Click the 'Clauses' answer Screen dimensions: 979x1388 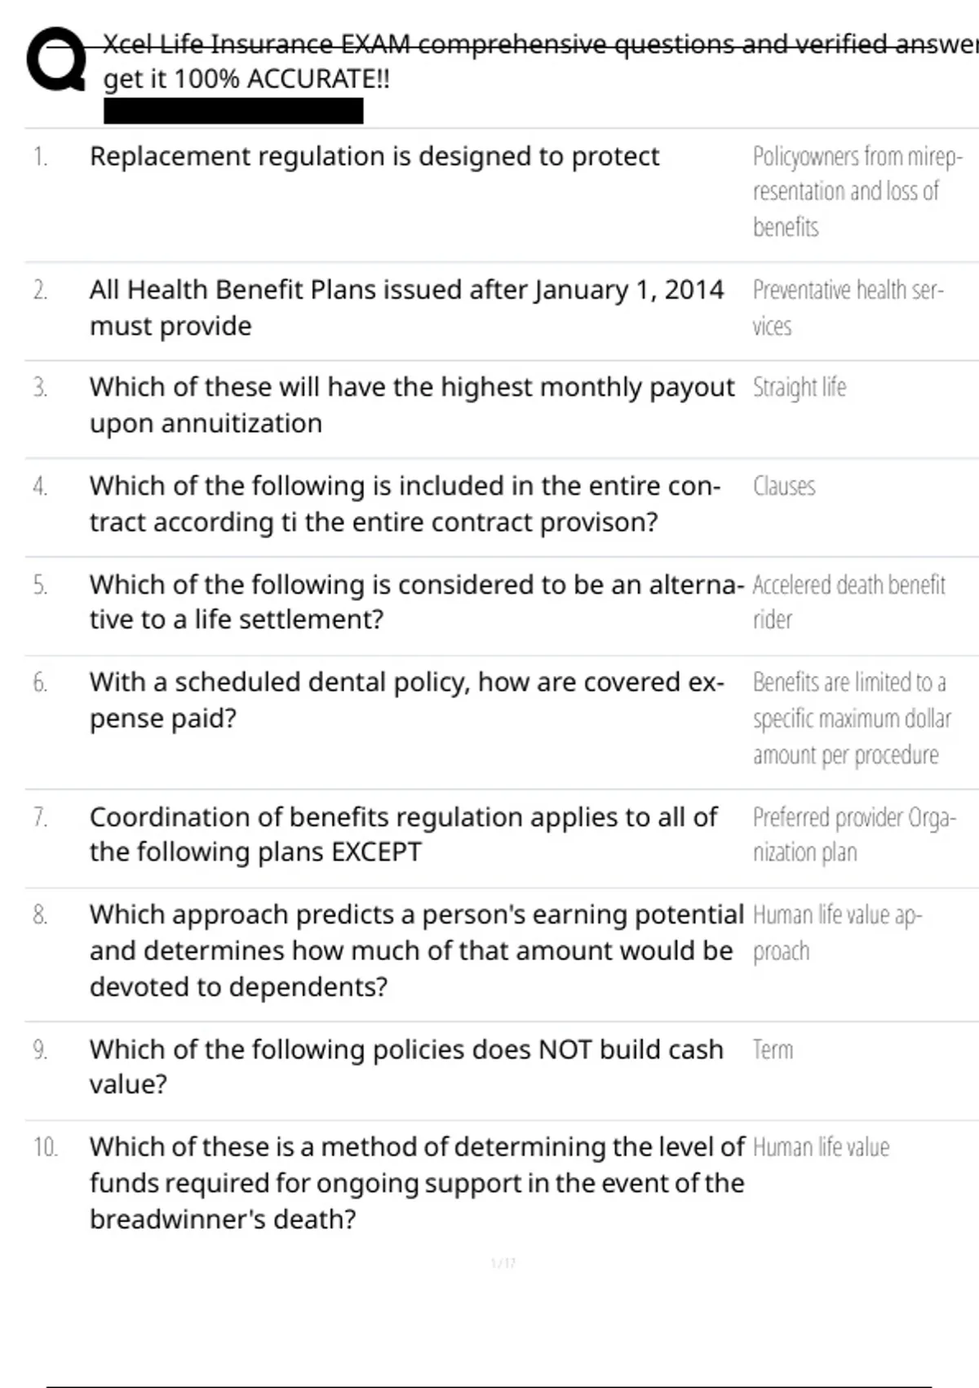(784, 486)
